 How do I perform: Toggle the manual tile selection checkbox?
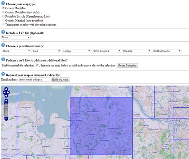[x=37, y=65]
